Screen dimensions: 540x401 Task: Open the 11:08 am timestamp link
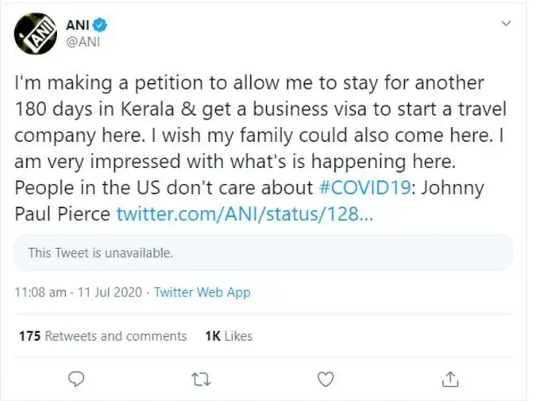(40, 292)
